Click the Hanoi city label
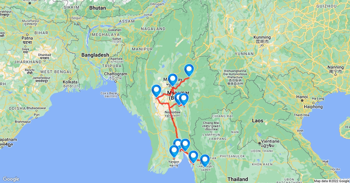Image resolution: width=350 pixels, height=183 pixels. 302,96
